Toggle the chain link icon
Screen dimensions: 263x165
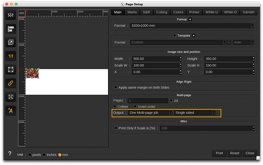tap(11, 83)
